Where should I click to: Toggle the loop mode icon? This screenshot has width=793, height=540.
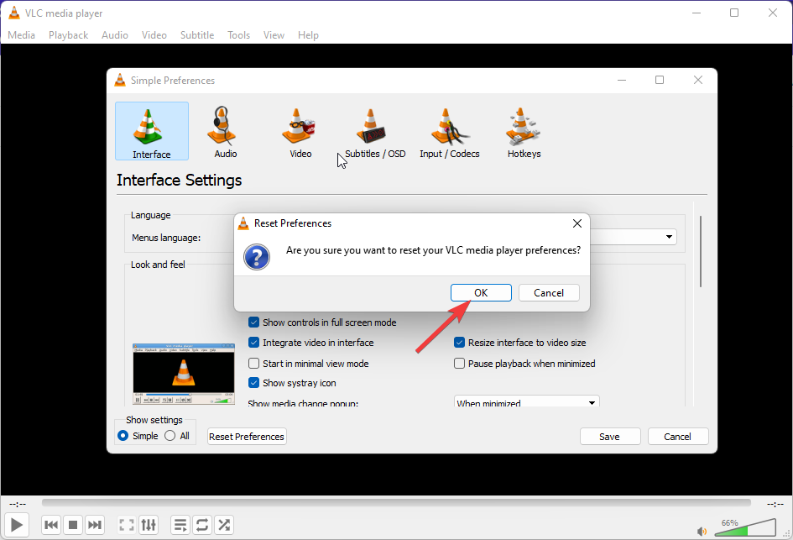point(202,525)
